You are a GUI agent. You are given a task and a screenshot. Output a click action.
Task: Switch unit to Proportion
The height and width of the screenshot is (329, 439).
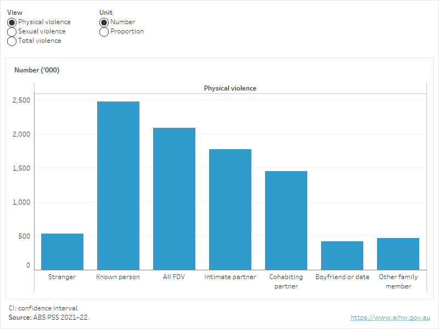point(104,32)
